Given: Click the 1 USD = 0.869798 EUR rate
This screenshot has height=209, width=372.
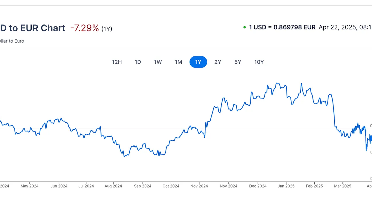Looking at the screenshot, I should click(x=282, y=27).
